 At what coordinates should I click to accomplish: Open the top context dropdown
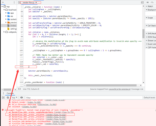(x=15, y=98)
